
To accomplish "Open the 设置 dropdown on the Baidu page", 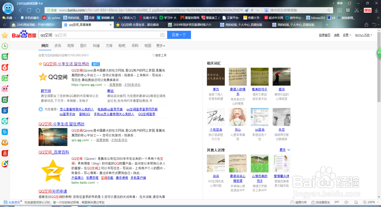I will [x=347, y=35].
